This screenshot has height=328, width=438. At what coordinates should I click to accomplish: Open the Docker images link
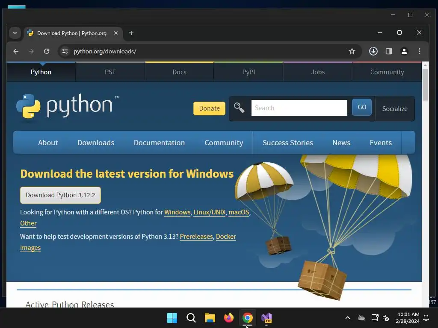pyautogui.click(x=226, y=237)
